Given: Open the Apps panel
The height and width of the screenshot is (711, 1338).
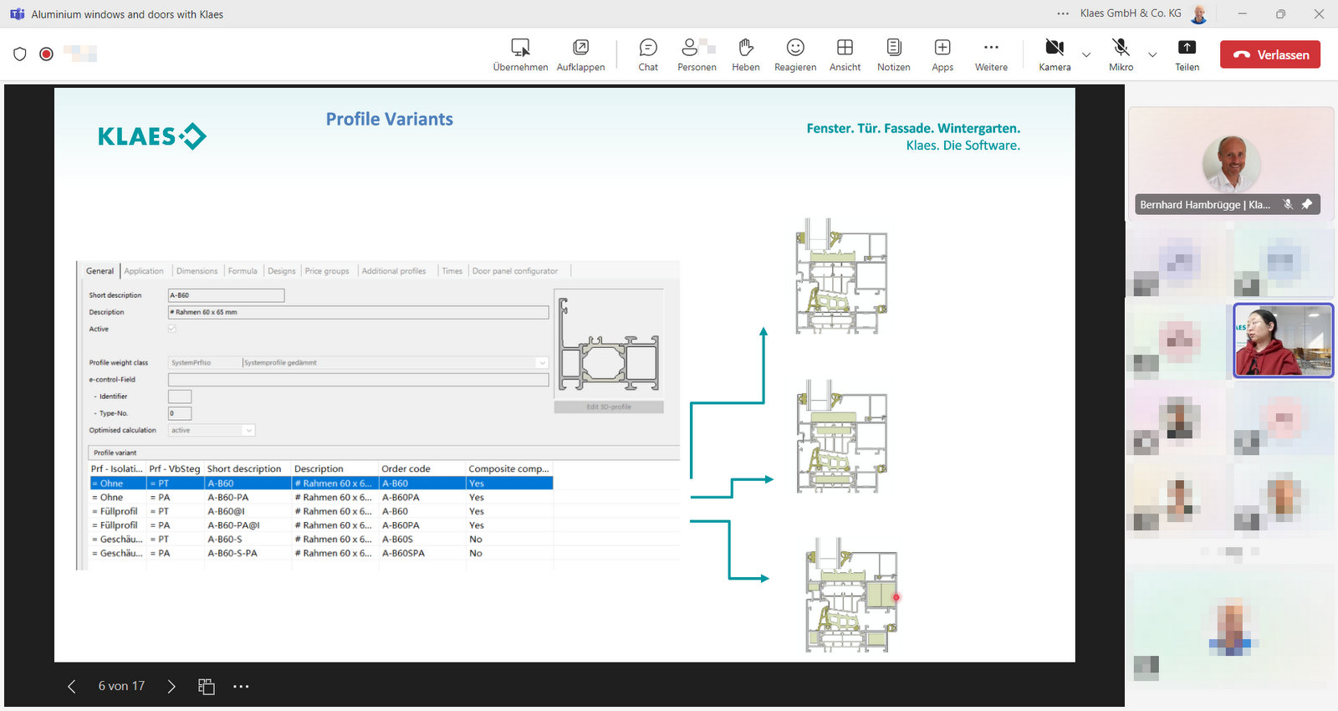Looking at the screenshot, I should 942,54.
